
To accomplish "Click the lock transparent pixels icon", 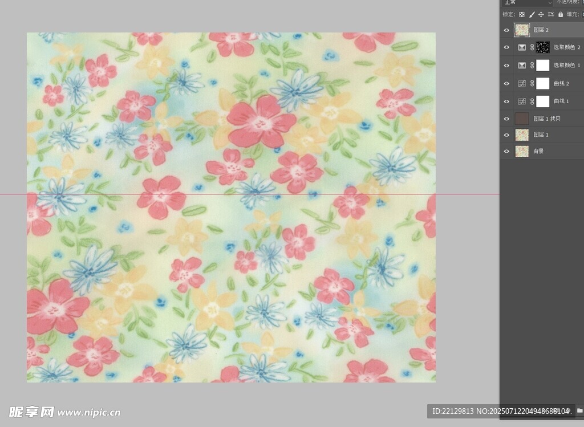I will (521, 14).
